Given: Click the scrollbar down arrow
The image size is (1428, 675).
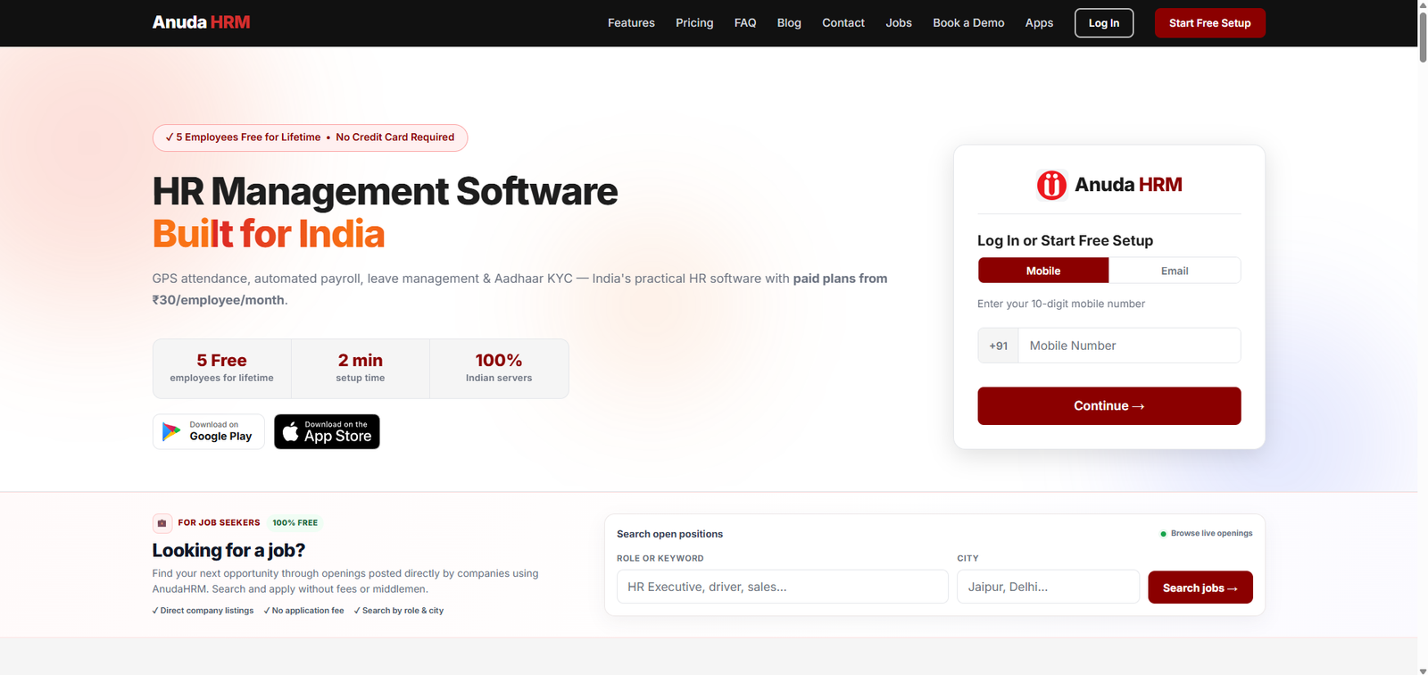Looking at the screenshot, I should coord(1423,670).
